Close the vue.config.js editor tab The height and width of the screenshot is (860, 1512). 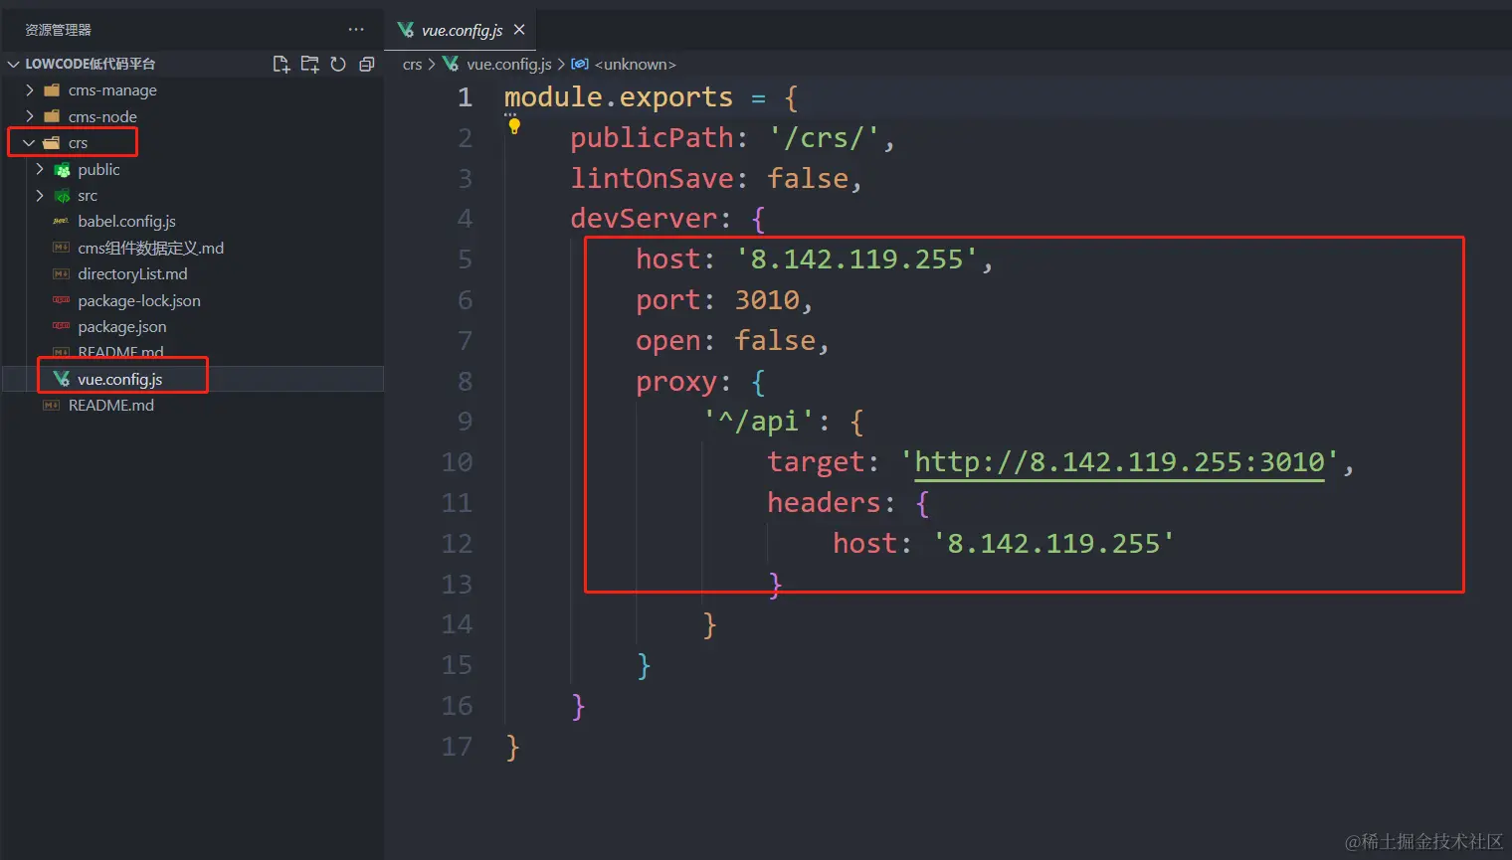[x=519, y=30]
